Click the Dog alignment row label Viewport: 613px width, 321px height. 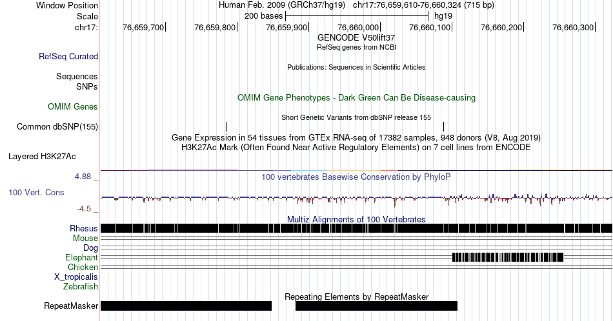point(90,248)
